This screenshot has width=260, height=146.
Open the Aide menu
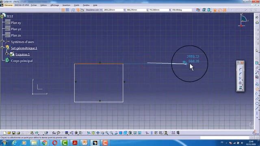pyautogui.click(x=95, y=5)
